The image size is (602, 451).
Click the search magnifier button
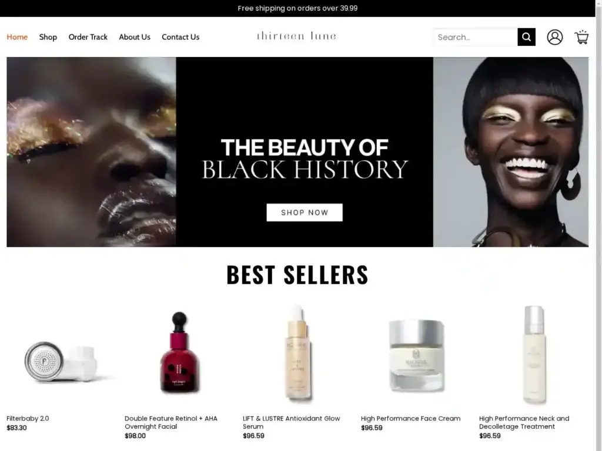526,37
